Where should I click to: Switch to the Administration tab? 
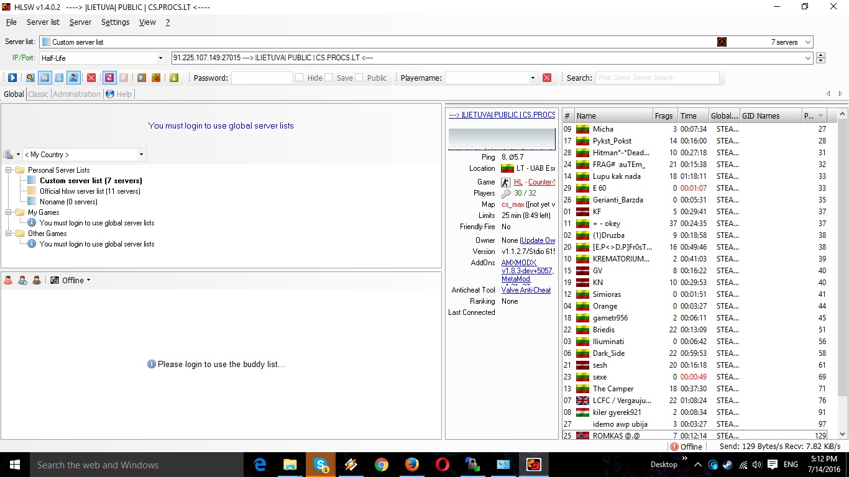76,94
